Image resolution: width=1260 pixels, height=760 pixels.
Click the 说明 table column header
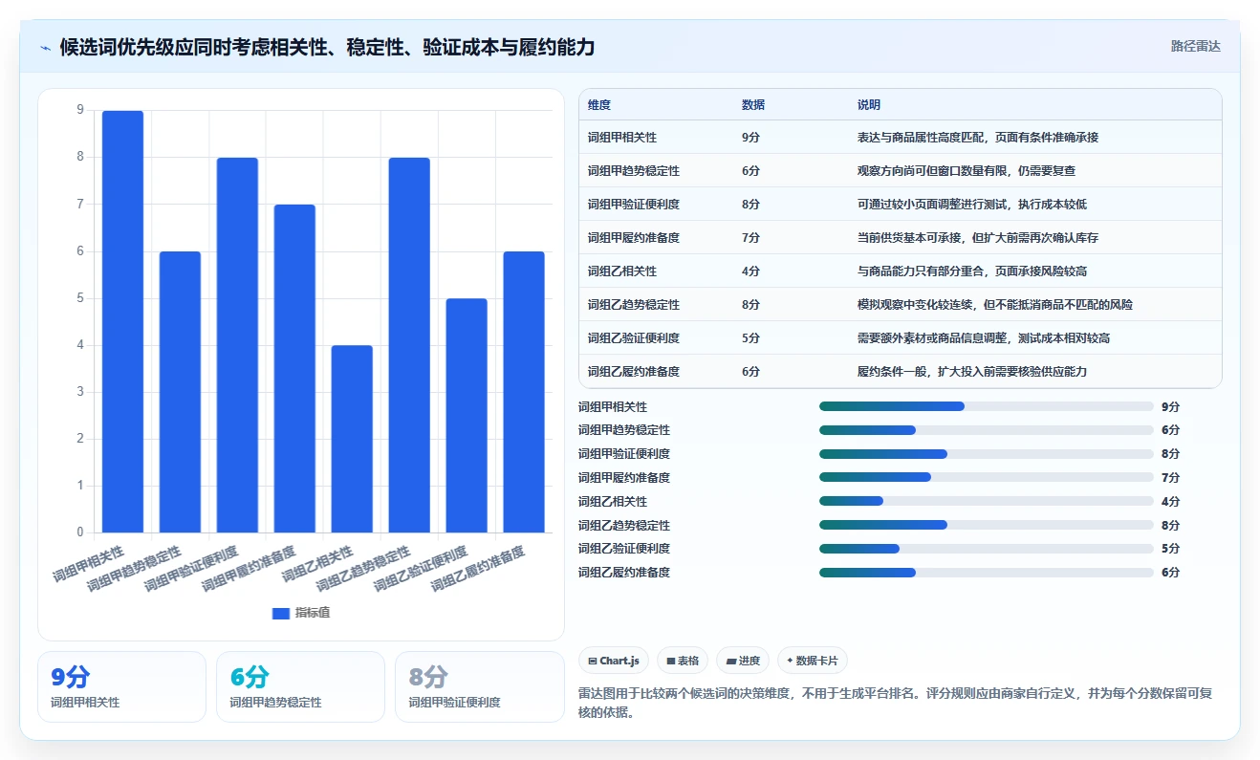pos(869,105)
